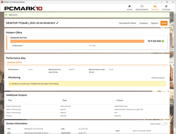
Task: Click the 12 h 53 min battery result
Action: pyautogui.click(x=154, y=41)
